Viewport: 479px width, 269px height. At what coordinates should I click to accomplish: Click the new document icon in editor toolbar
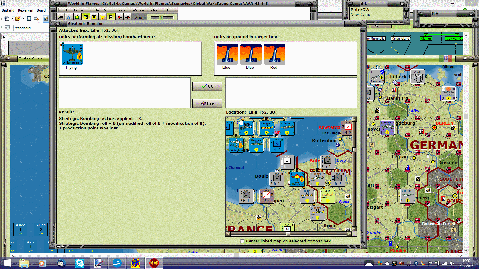(7, 19)
